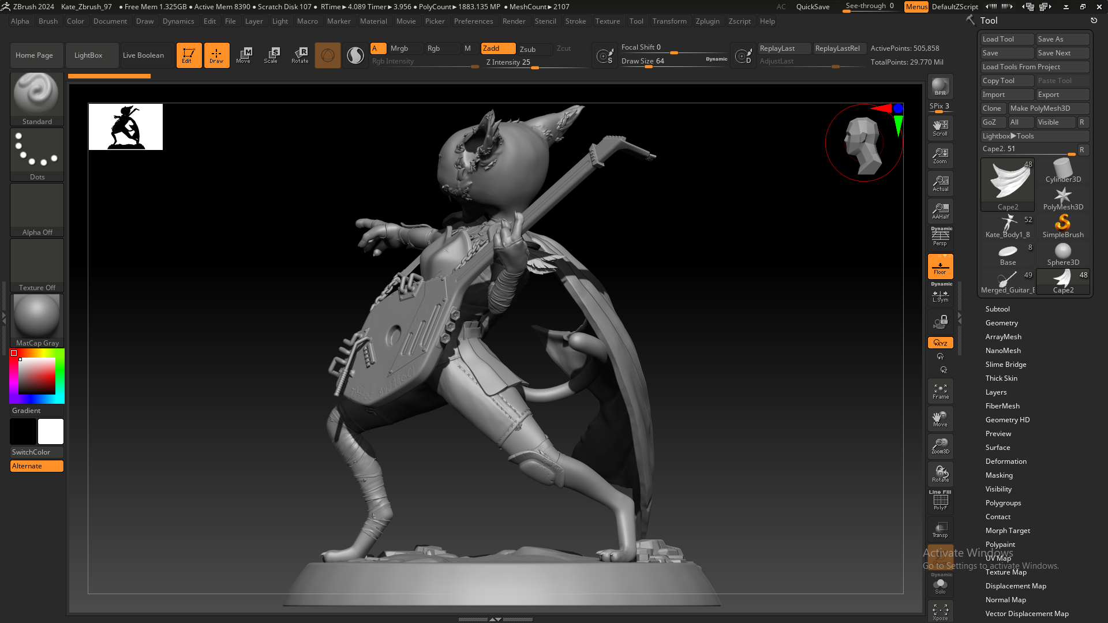1108x623 pixels.
Task: Click the Scroll canvas icon
Action: pyautogui.click(x=940, y=128)
